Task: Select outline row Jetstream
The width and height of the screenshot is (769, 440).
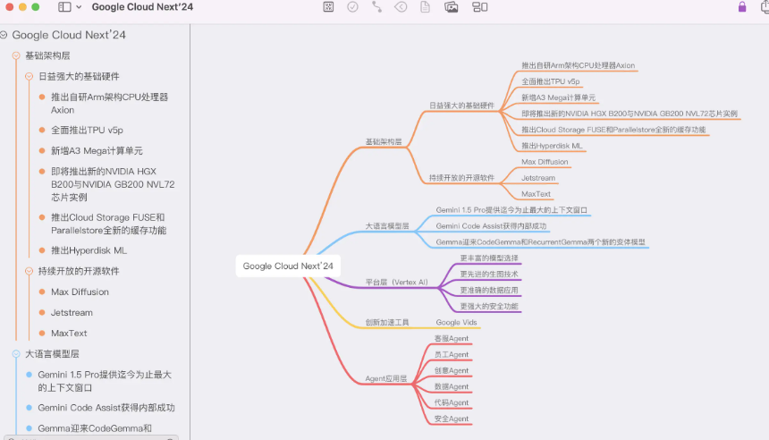Action: (72, 312)
